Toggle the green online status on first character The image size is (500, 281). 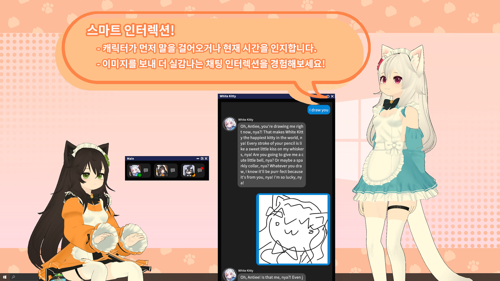tap(140, 175)
